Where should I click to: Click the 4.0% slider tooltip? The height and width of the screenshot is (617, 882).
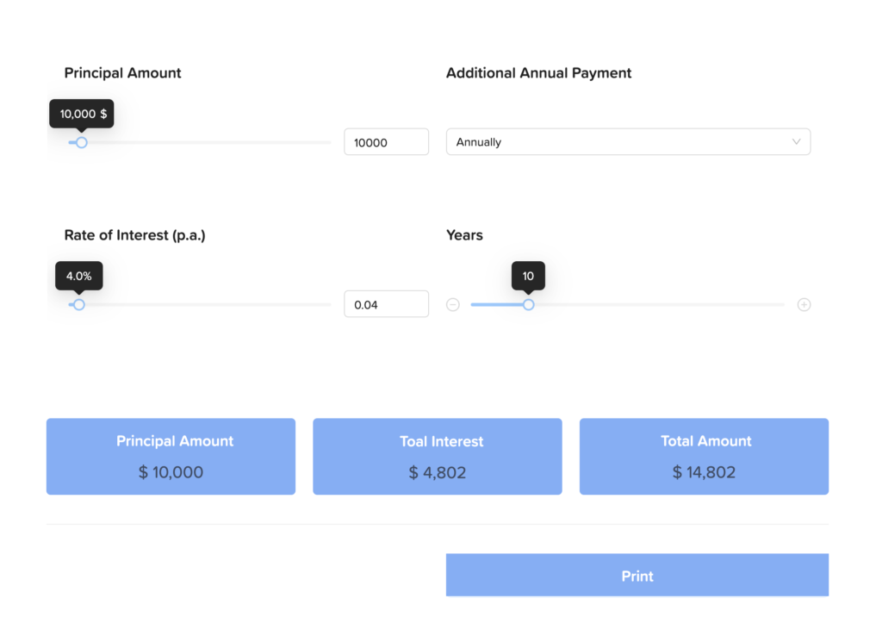point(79,276)
